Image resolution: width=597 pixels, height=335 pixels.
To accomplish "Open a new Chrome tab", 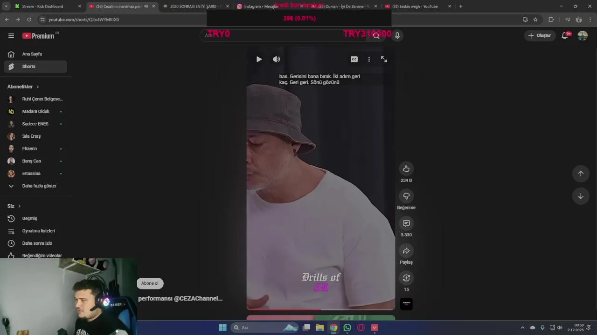I will tap(461, 7).
